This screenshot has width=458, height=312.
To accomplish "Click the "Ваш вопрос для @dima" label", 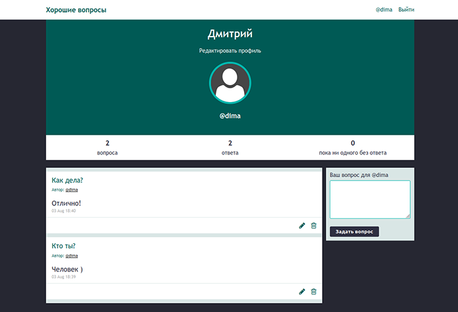I will tap(359, 175).
